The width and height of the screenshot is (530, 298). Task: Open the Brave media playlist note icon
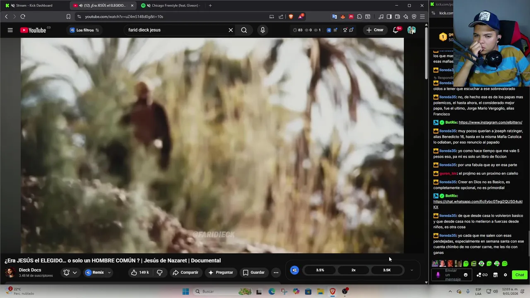(x=381, y=17)
